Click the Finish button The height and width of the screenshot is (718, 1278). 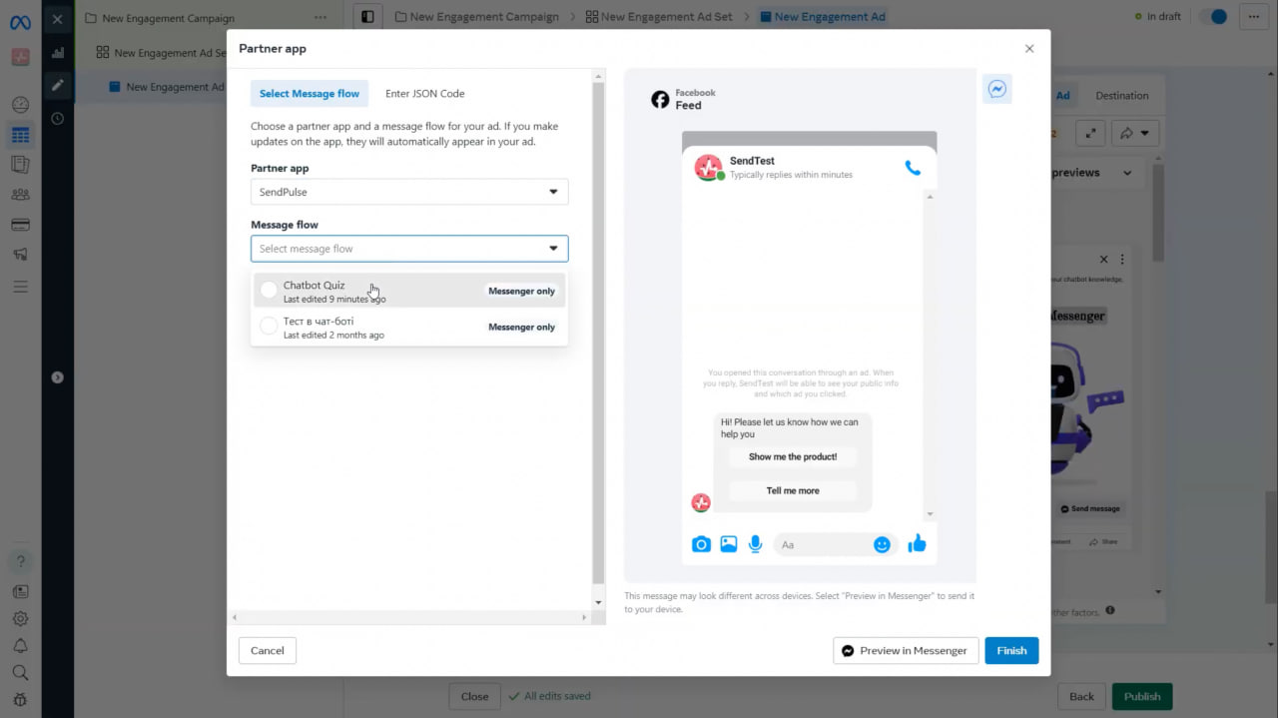click(1011, 650)
